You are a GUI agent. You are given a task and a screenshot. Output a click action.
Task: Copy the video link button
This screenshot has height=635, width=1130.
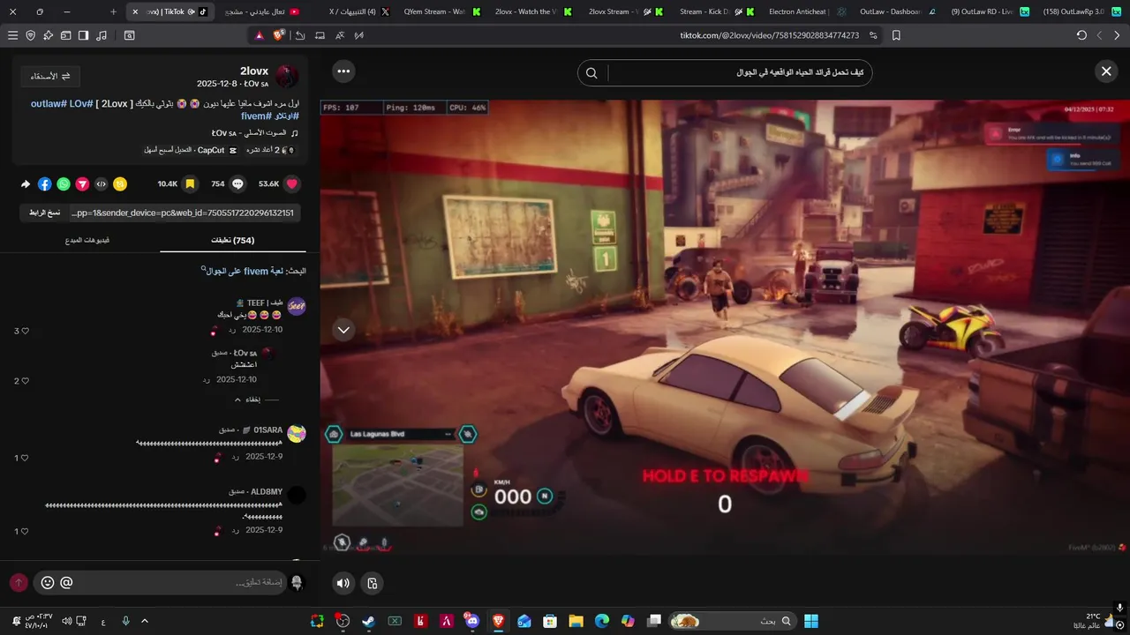pyautogui.click(x=42, y=213)
